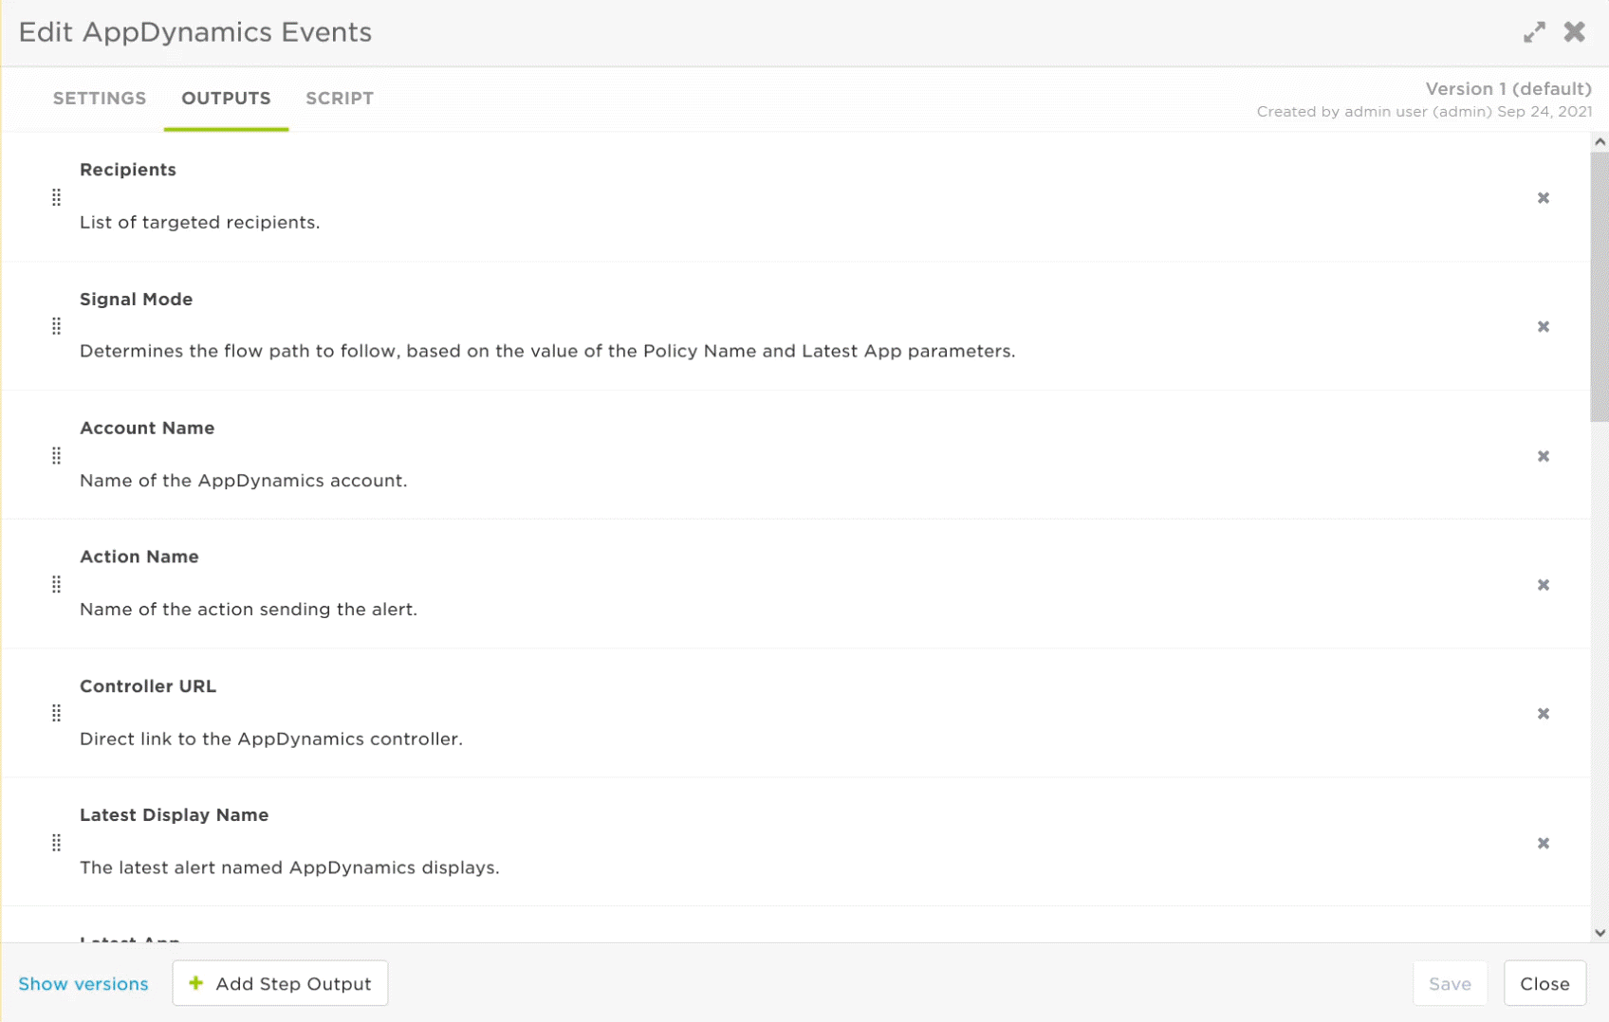Click Add Step Output button
This screenshot has width=1609, height=1022.
280,984
